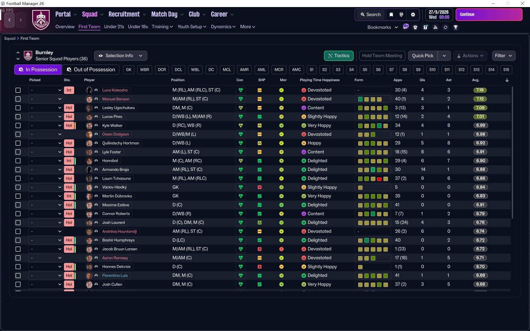
Task: Open the Selection Info dropdown
Action: [120, 56]
